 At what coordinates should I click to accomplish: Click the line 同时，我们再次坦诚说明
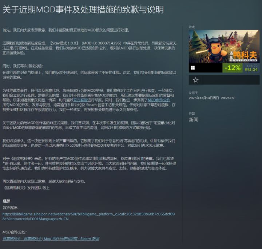pyautogui.click(x=23, y=66)
